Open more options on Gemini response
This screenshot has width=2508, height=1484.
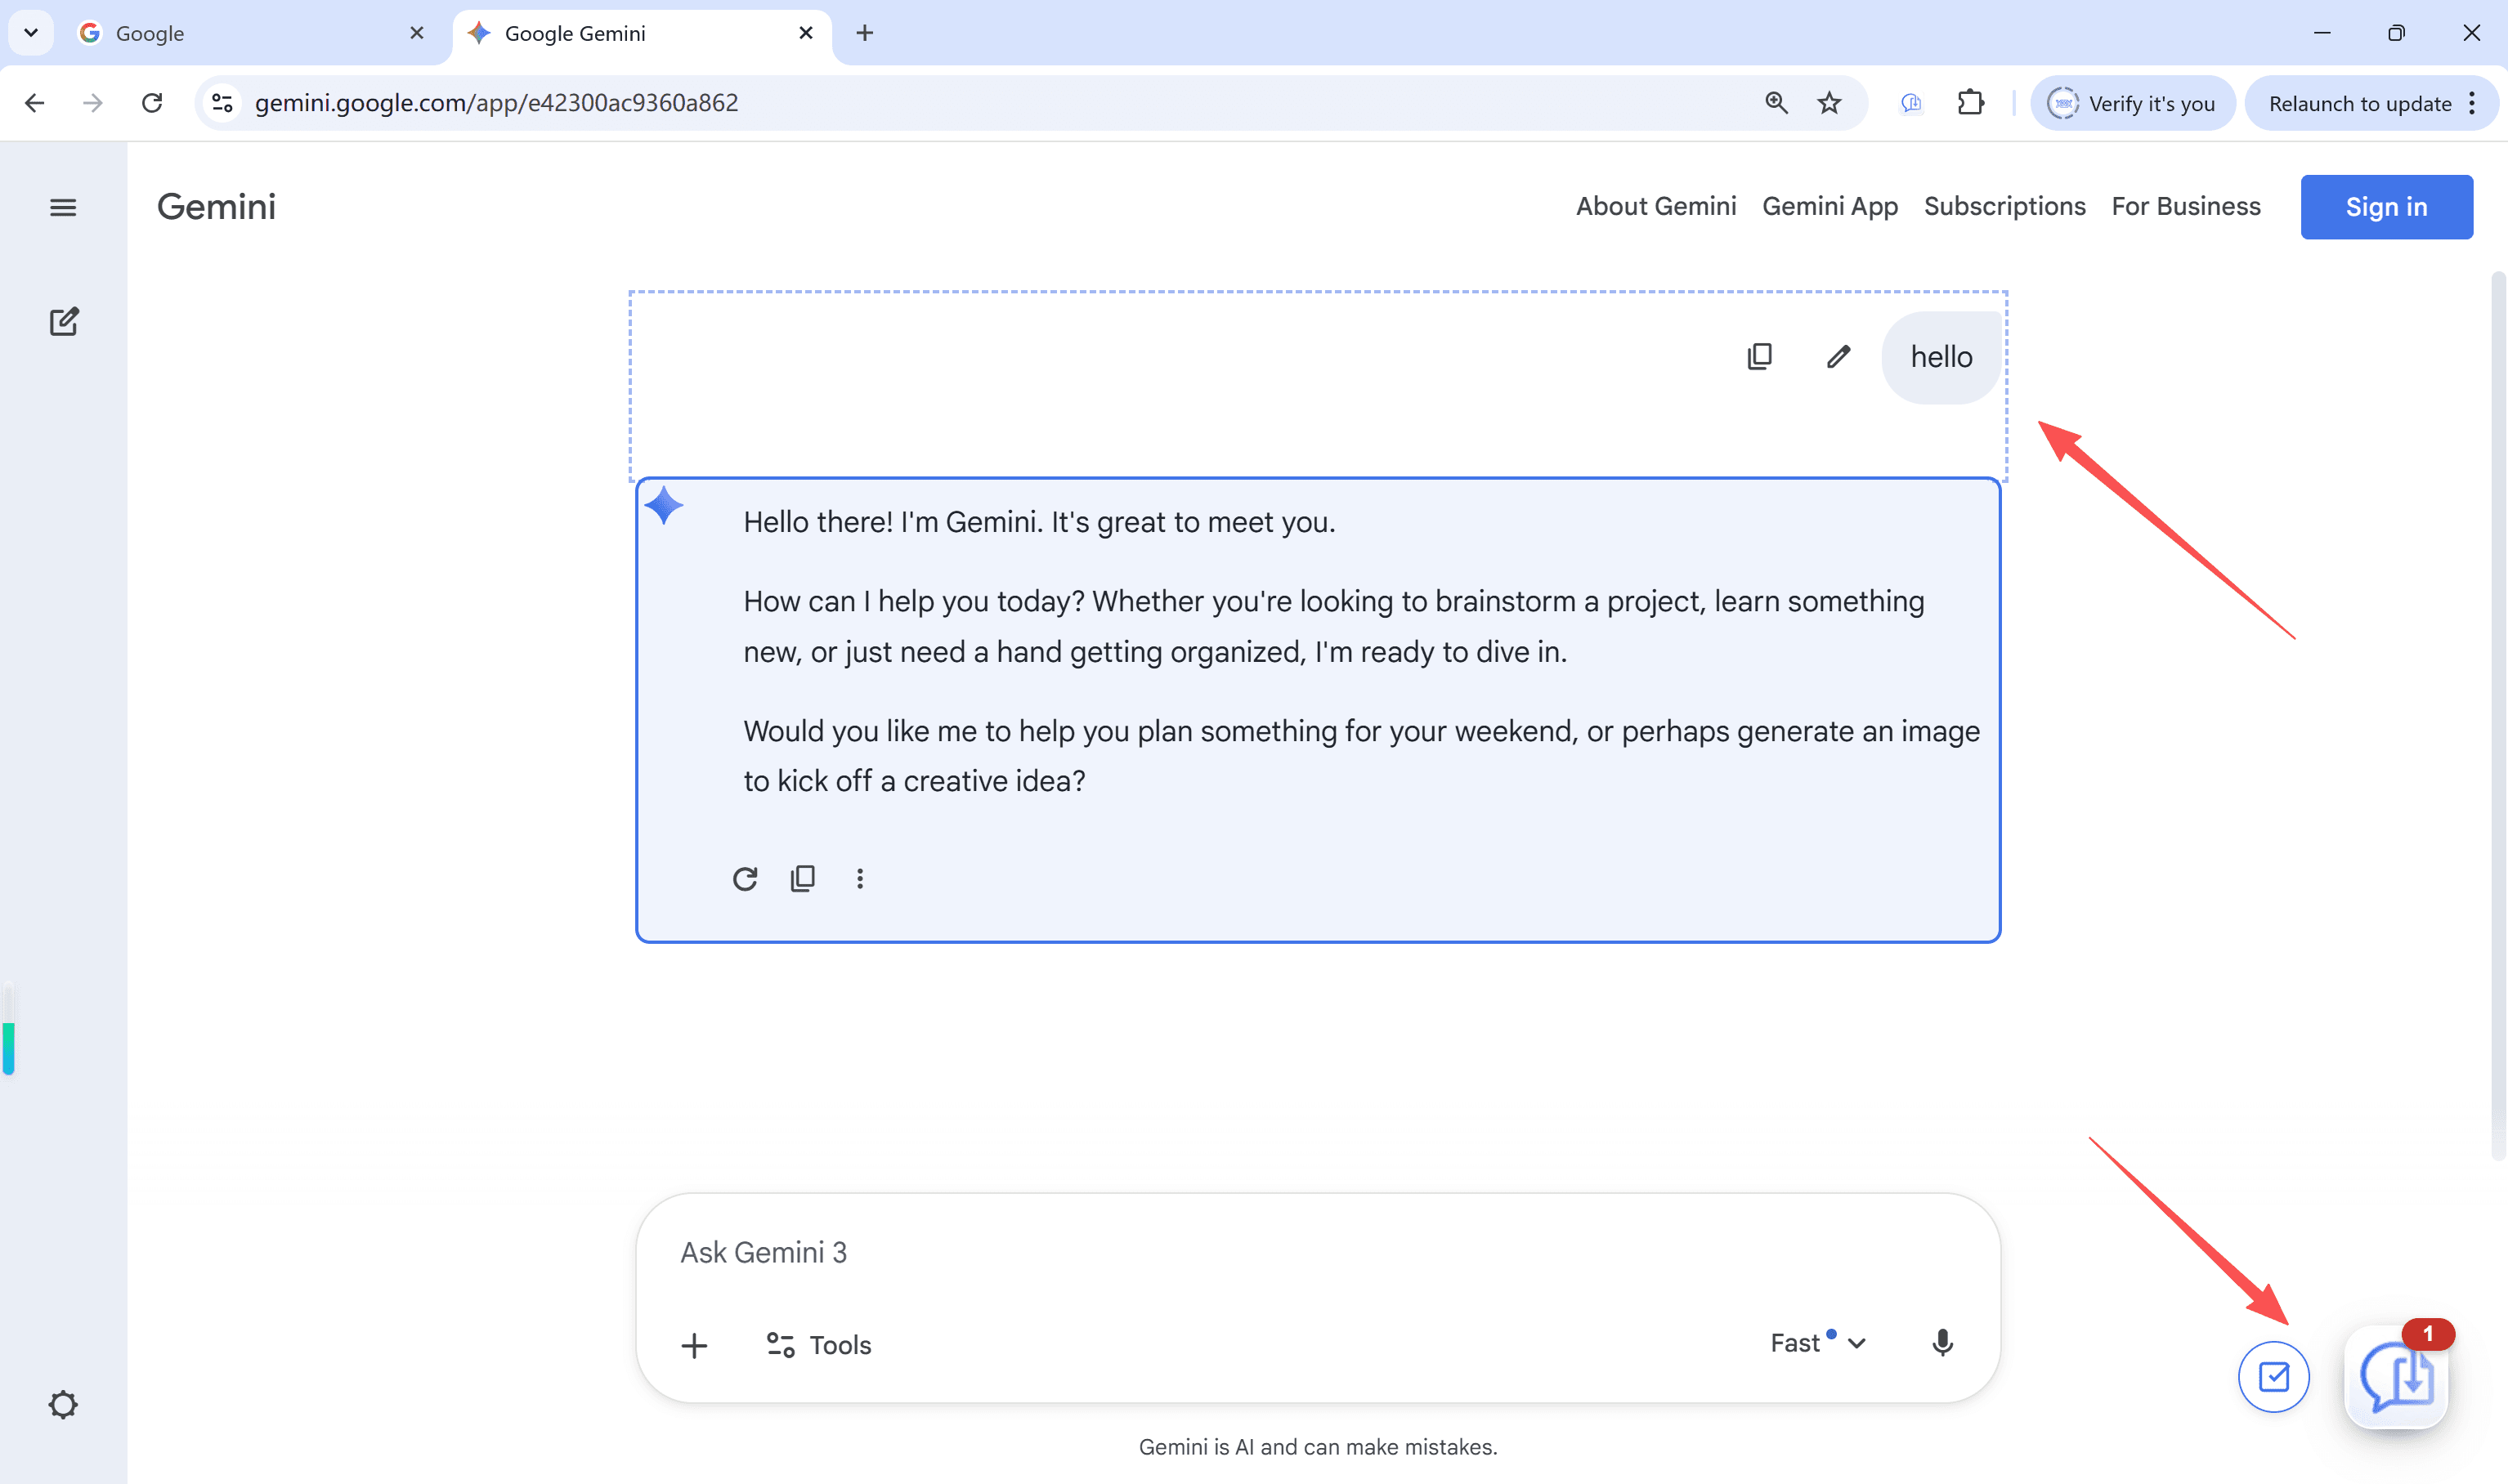coord(859,878)
